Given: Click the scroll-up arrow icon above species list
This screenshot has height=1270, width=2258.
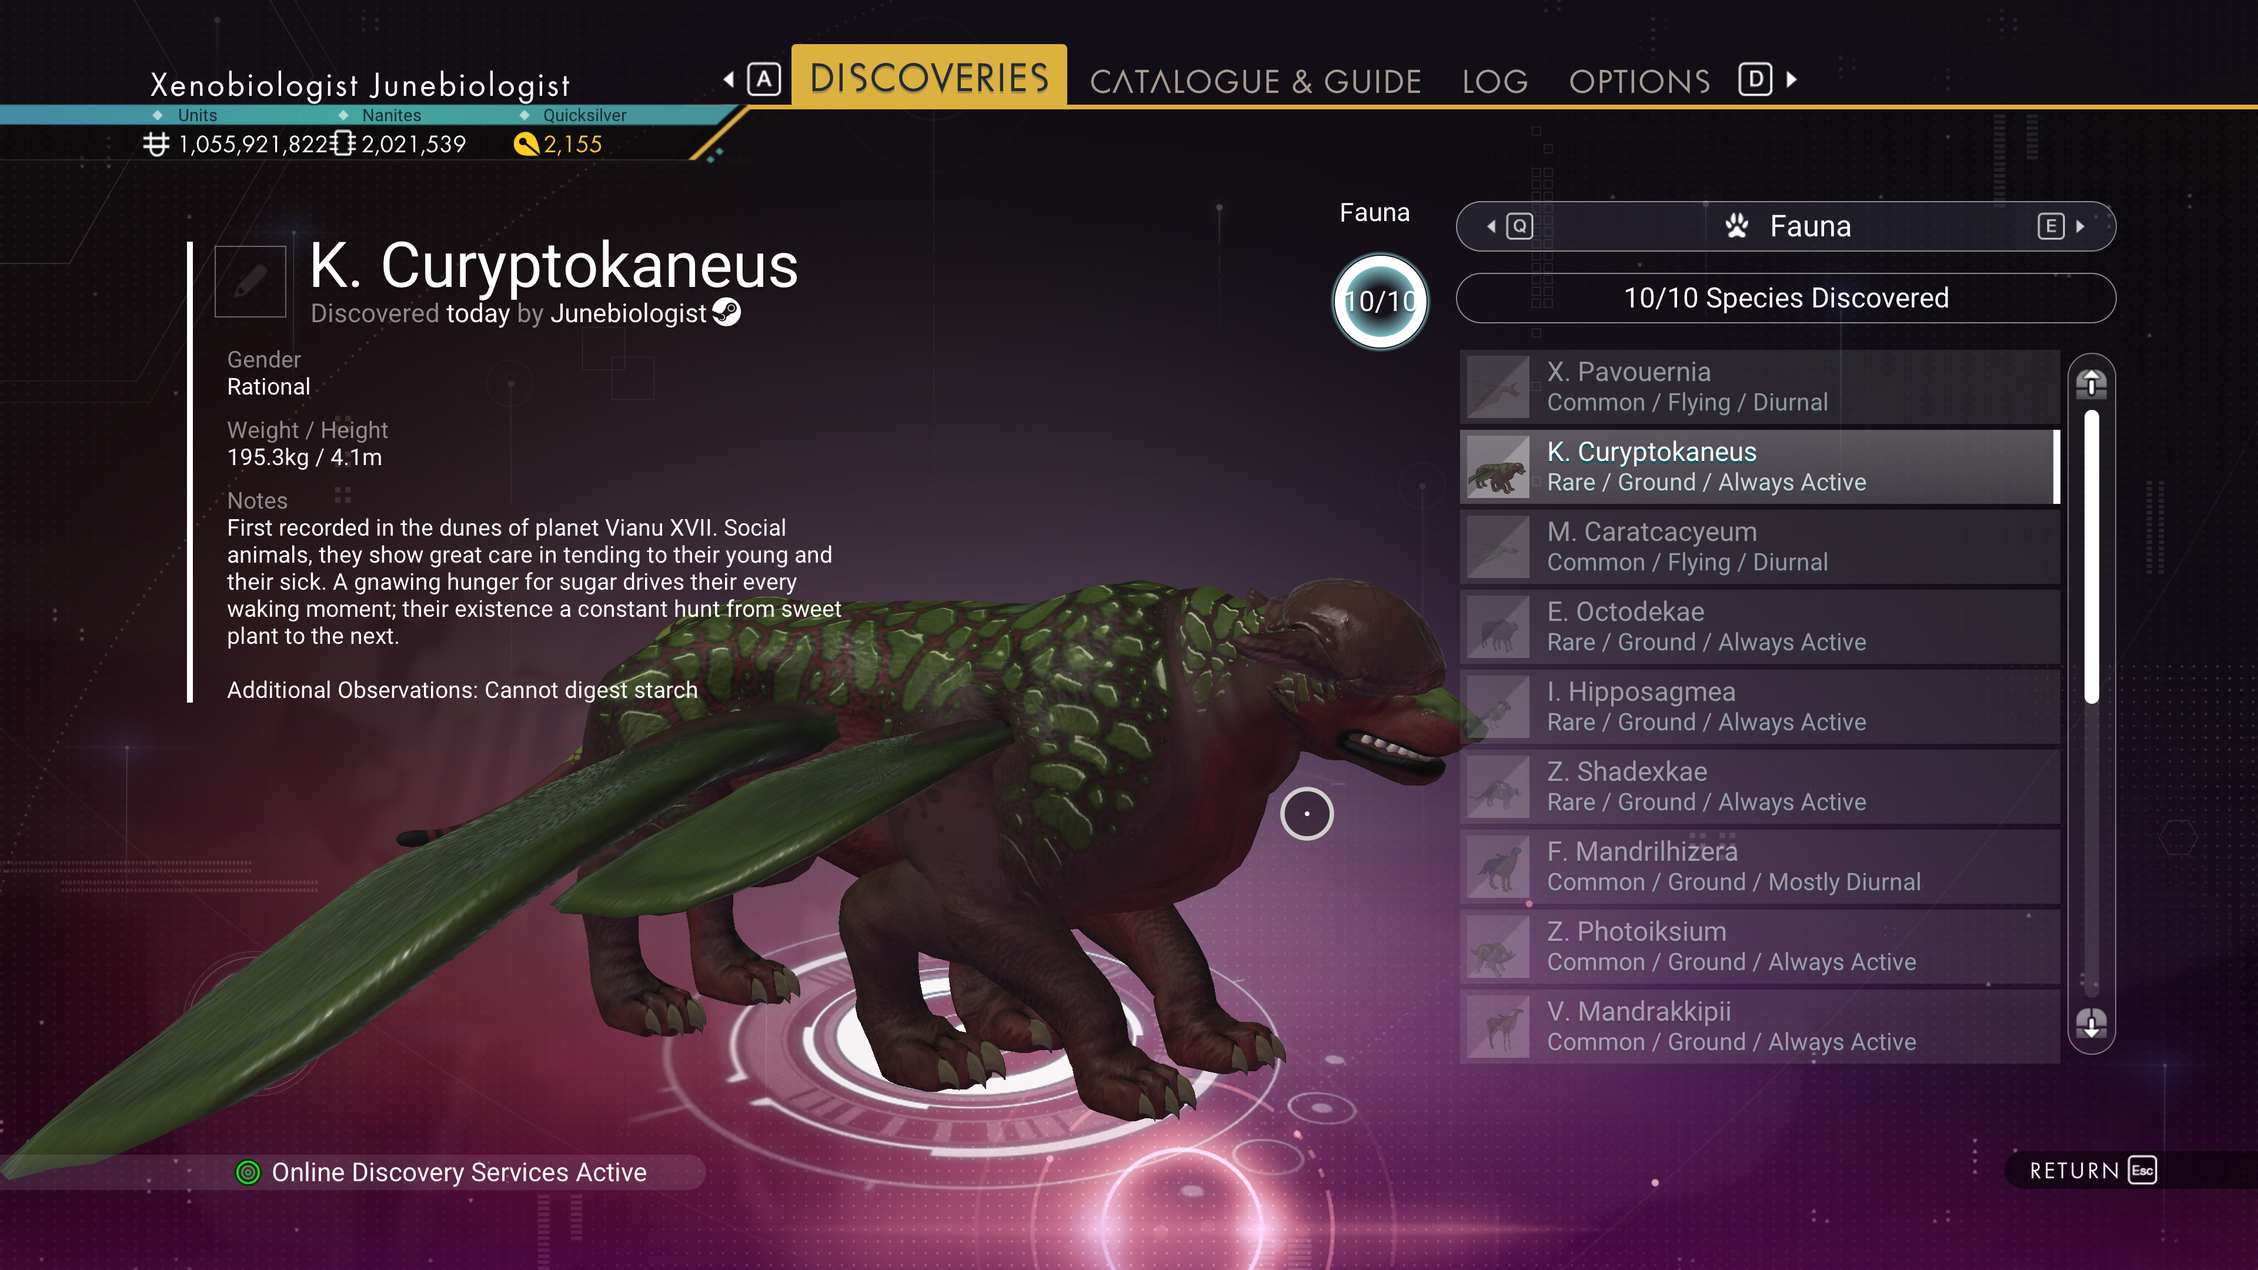Looking at the screenshot, I should 2092,383.
